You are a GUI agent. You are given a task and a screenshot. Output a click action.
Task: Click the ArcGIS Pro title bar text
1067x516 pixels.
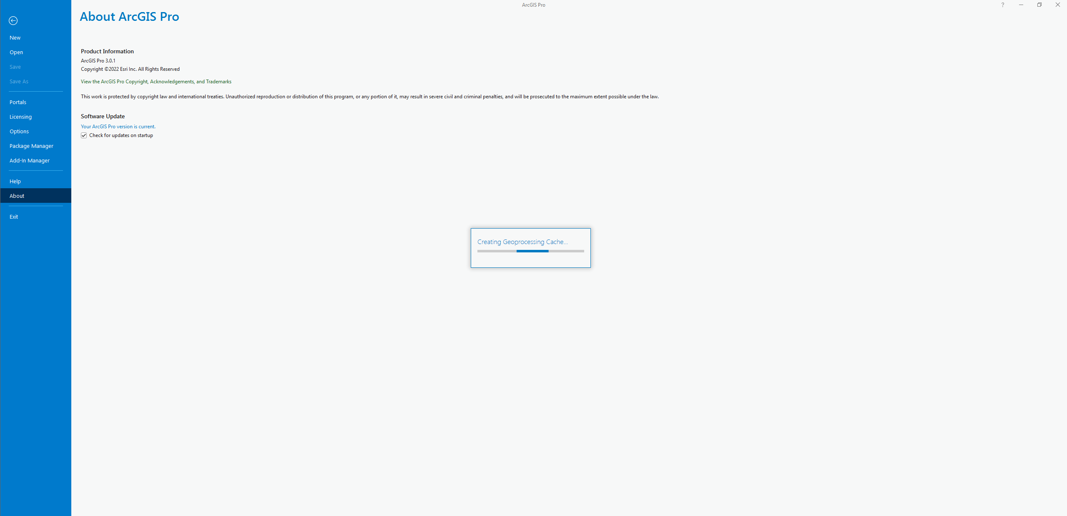[x=533, y=5]
